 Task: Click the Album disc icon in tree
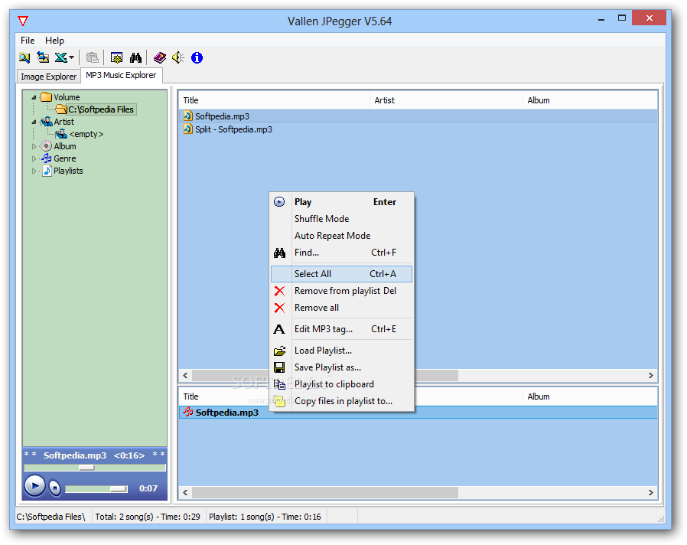47,146
